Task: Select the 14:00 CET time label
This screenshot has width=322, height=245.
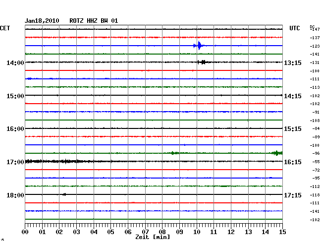Action: [x=15, y=63]
